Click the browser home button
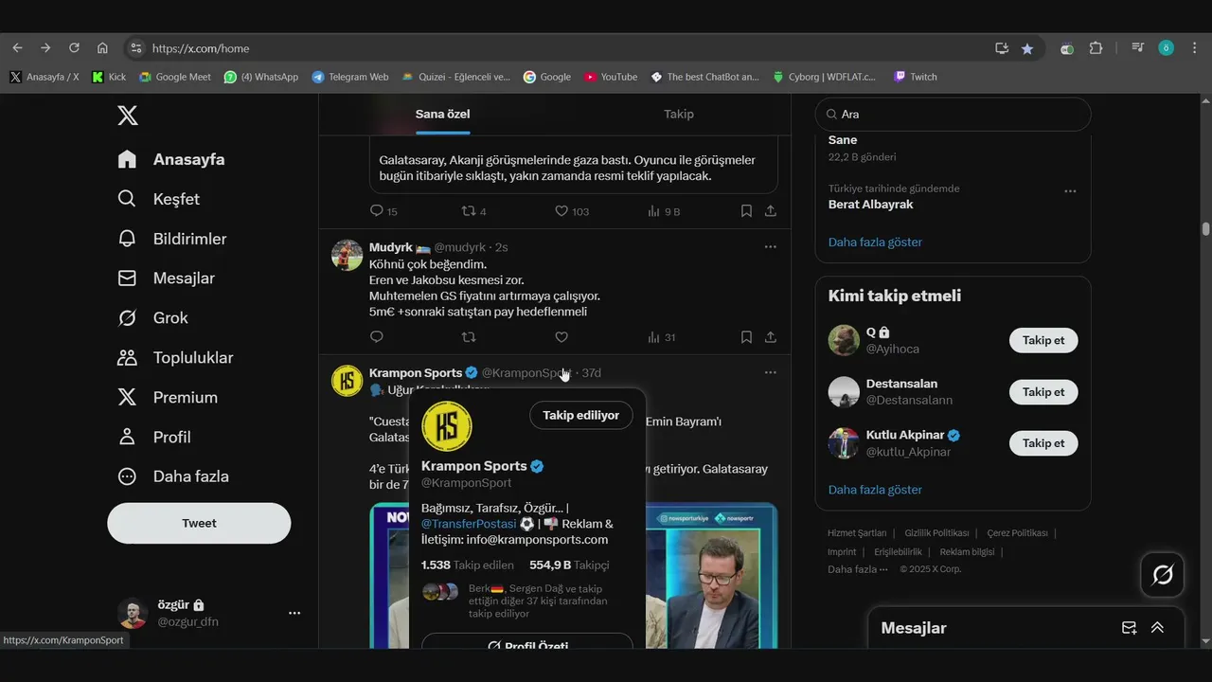This screenshot has width=1212, height=682. coord(102,48)
